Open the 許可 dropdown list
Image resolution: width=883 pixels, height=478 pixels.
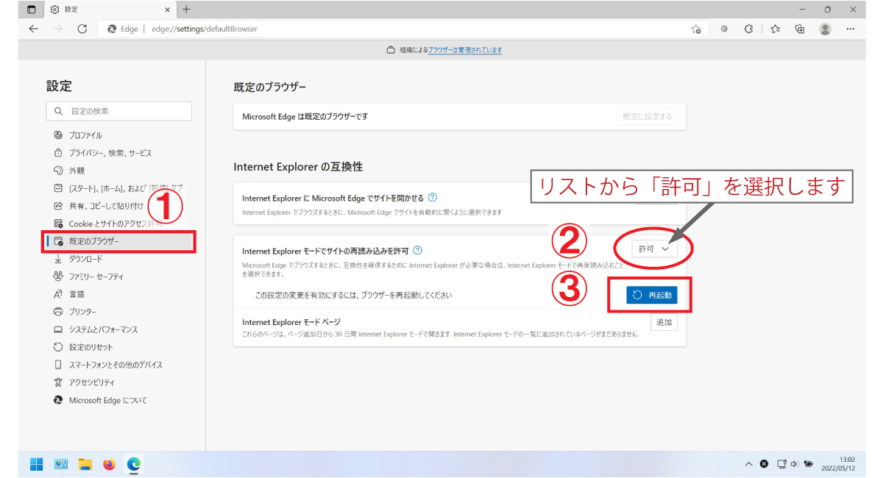click(x=654, y=249)
